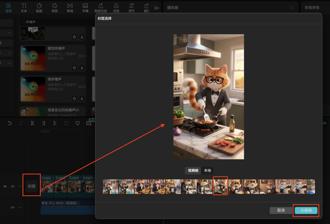Open the 特效 effects panel
Screen dimensions: 330x224
click(x=54, y=8)
